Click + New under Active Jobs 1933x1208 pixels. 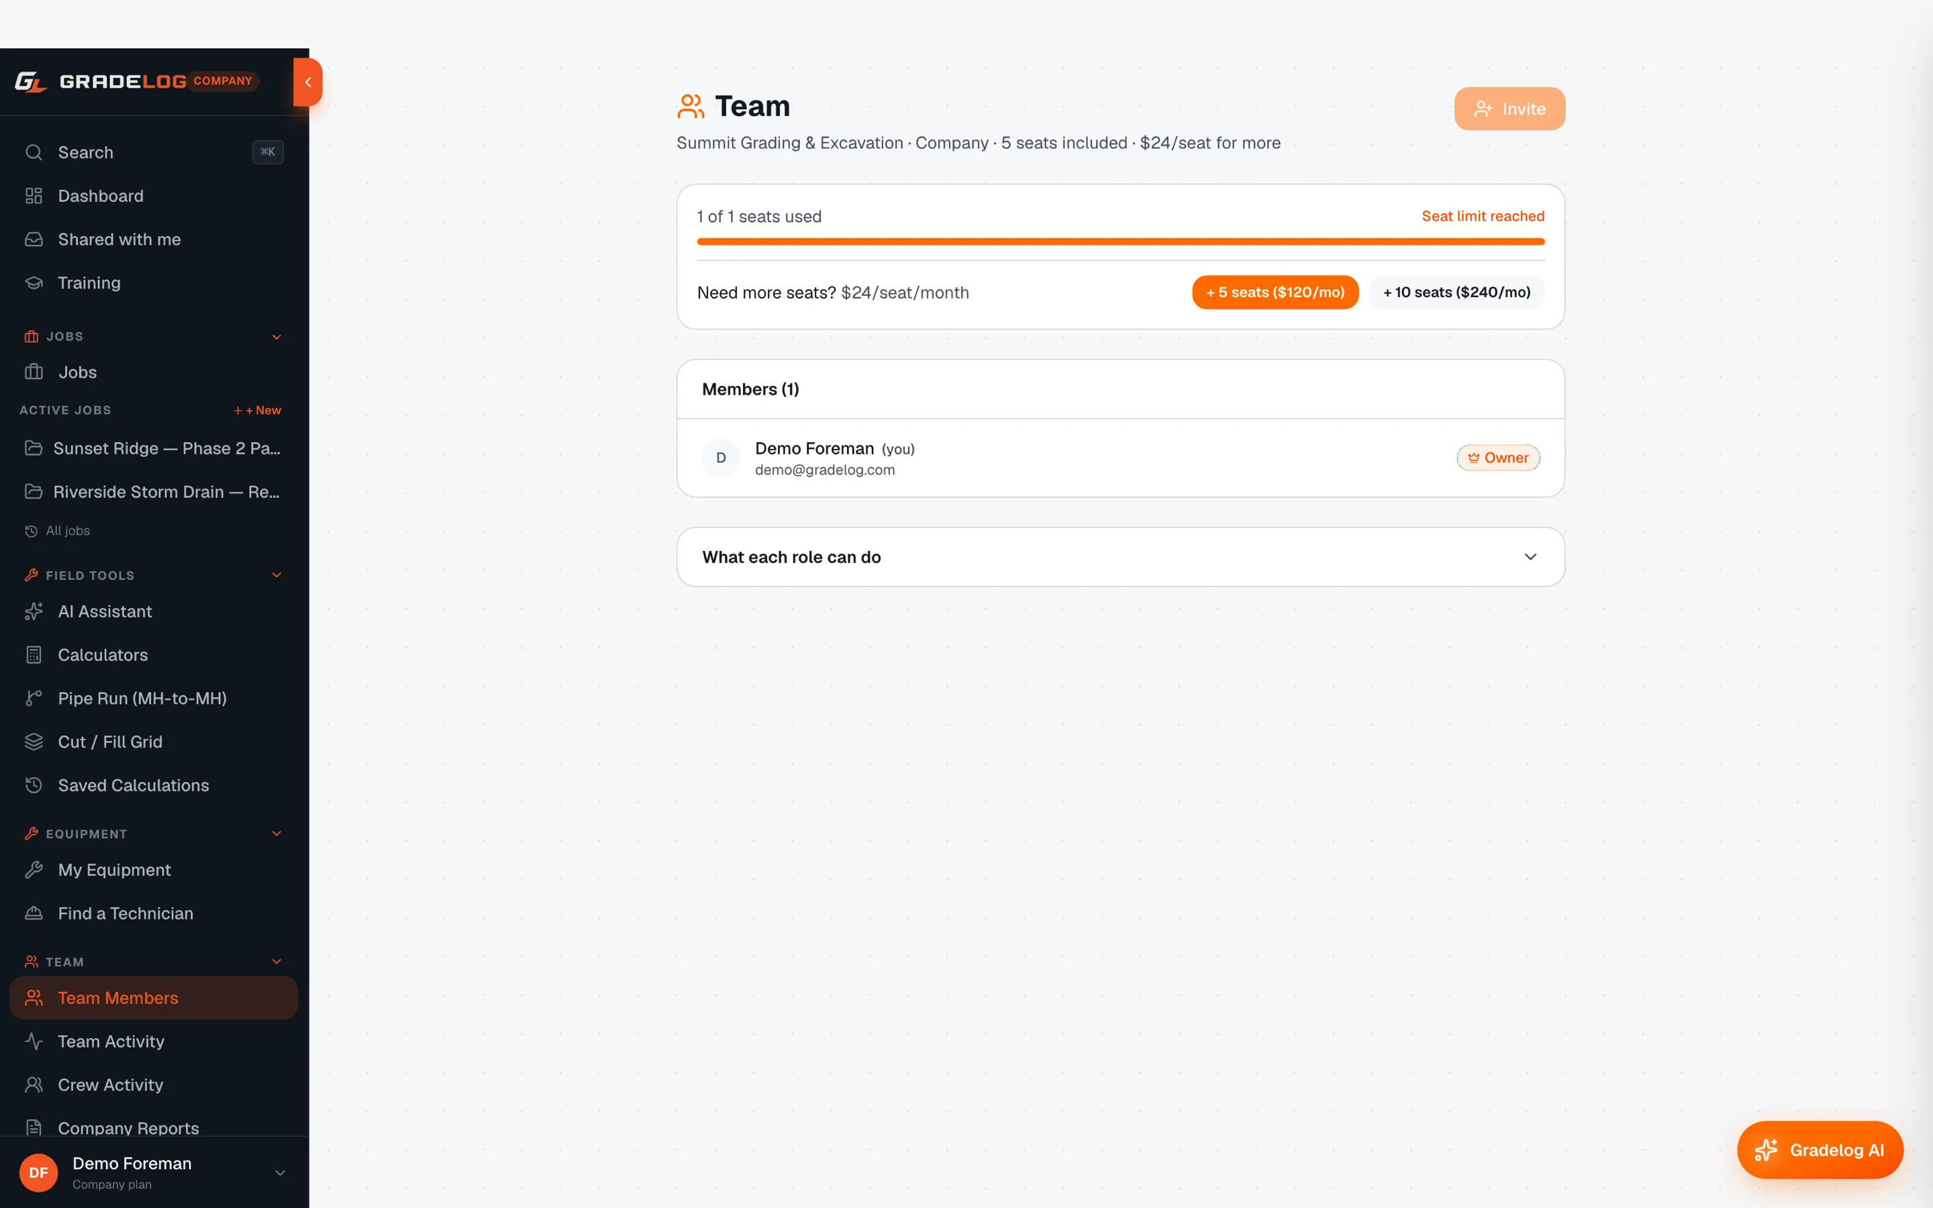coord(257,411)
